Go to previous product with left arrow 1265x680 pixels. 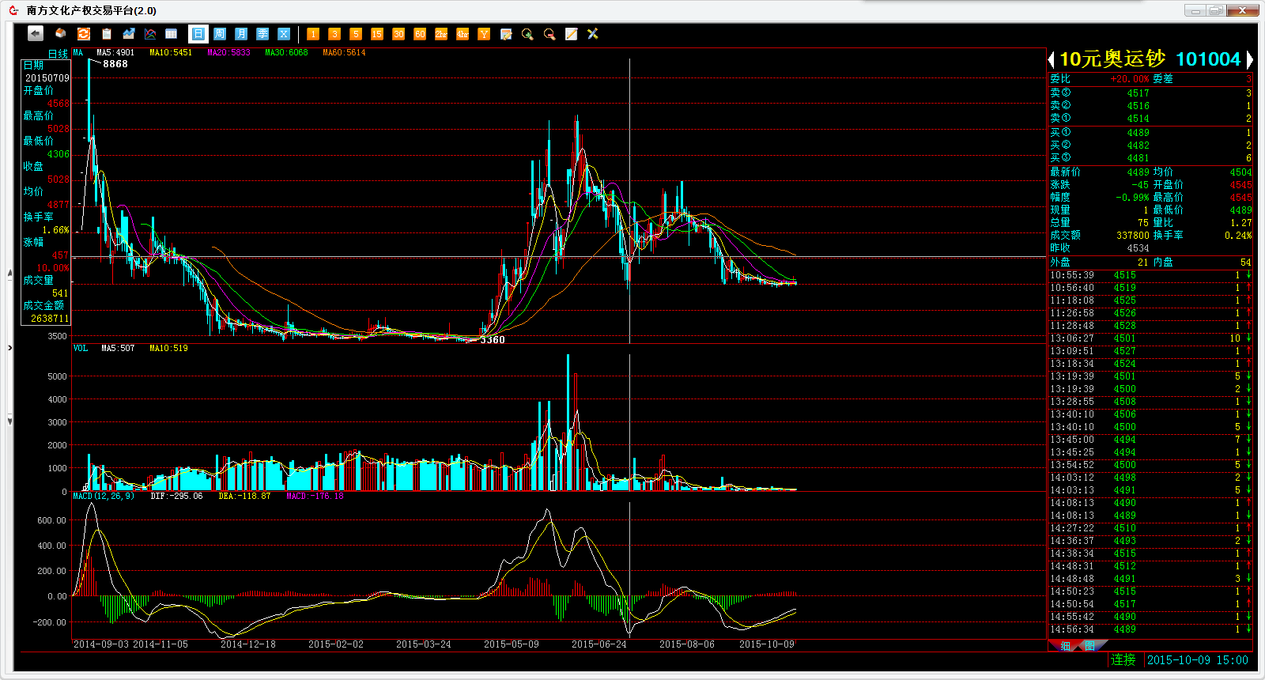click(1052, 59)
